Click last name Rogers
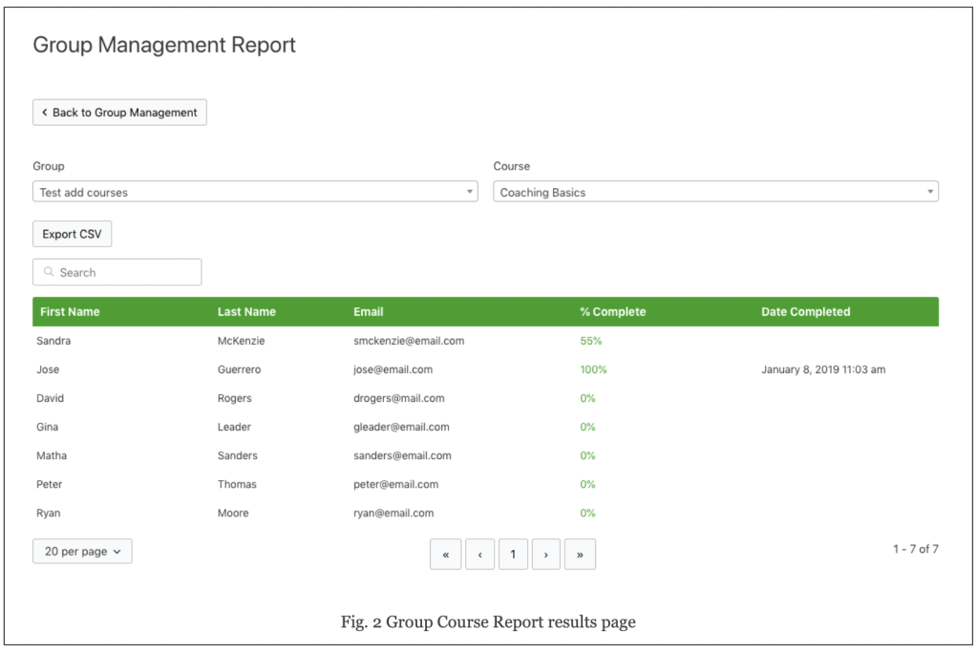Viewport: 978px width, 652px height. pyautogui.click(x=235, y=398)
